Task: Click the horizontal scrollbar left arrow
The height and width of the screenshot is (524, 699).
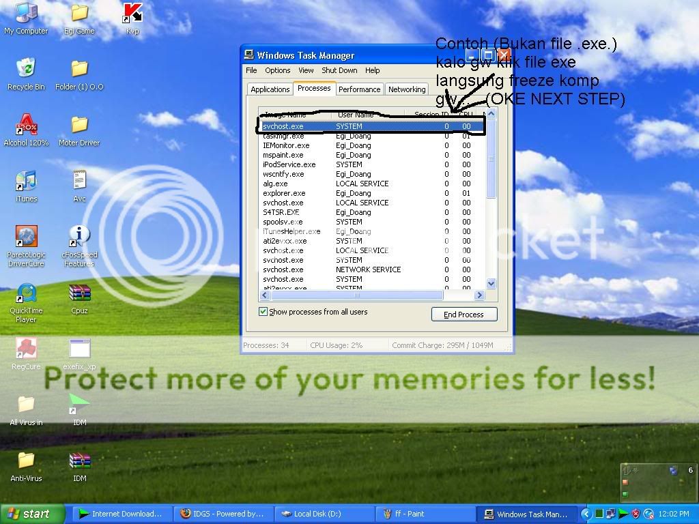Action: pyautogui.click(x=265, y=295)
